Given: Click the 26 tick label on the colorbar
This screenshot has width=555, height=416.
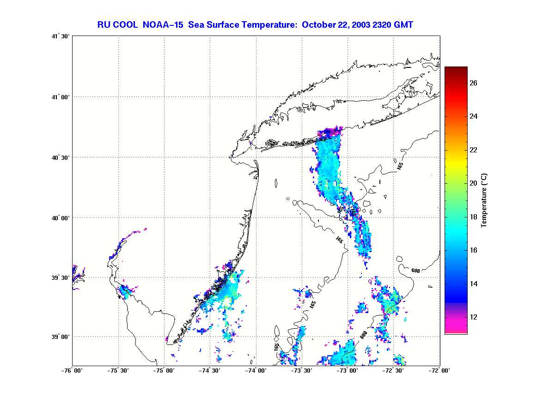Looking at the screenshot, I should click(x=474, y=83).
